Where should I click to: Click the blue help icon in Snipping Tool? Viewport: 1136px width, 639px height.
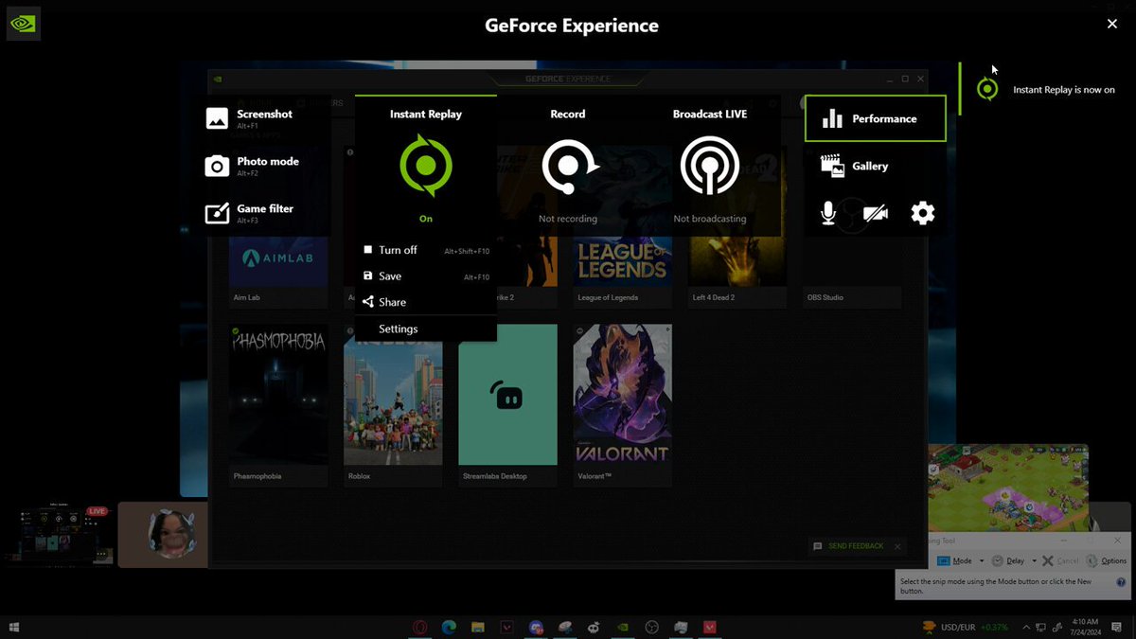pos(1121,583)
